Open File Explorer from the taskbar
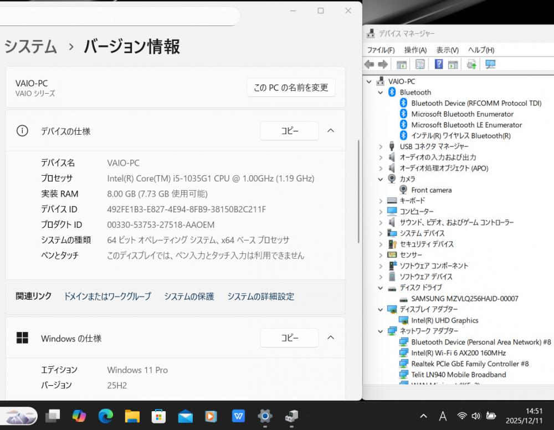Image resolution: width=554 pixels, height=430 pixels. pos(132,416)
